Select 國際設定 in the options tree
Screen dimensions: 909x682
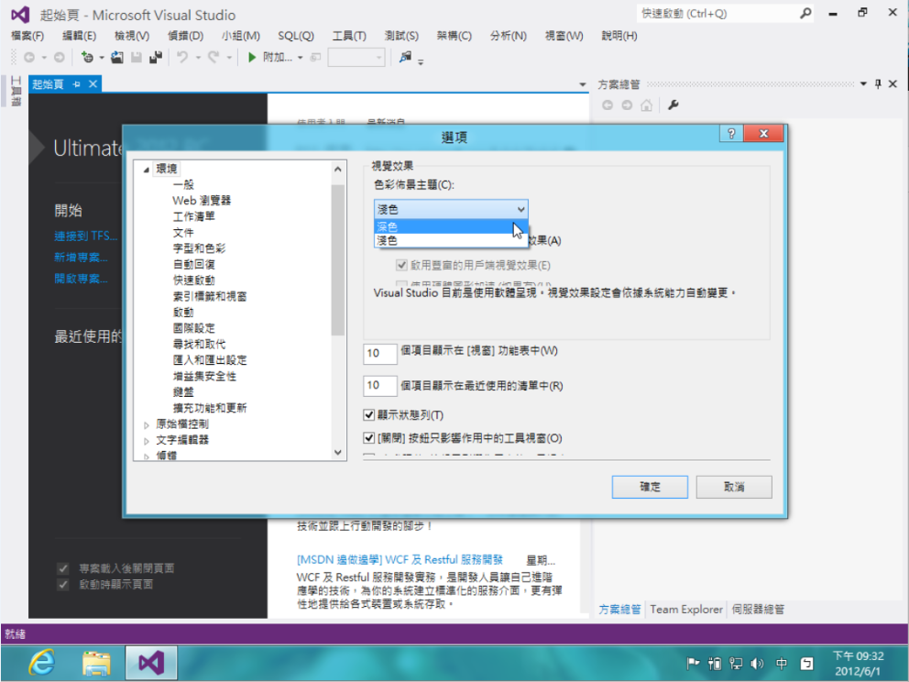193,328
